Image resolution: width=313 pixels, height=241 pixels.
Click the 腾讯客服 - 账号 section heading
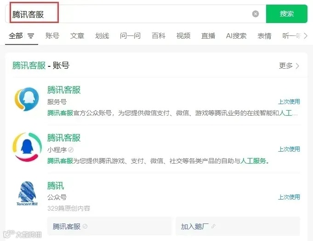click(41, 65)
